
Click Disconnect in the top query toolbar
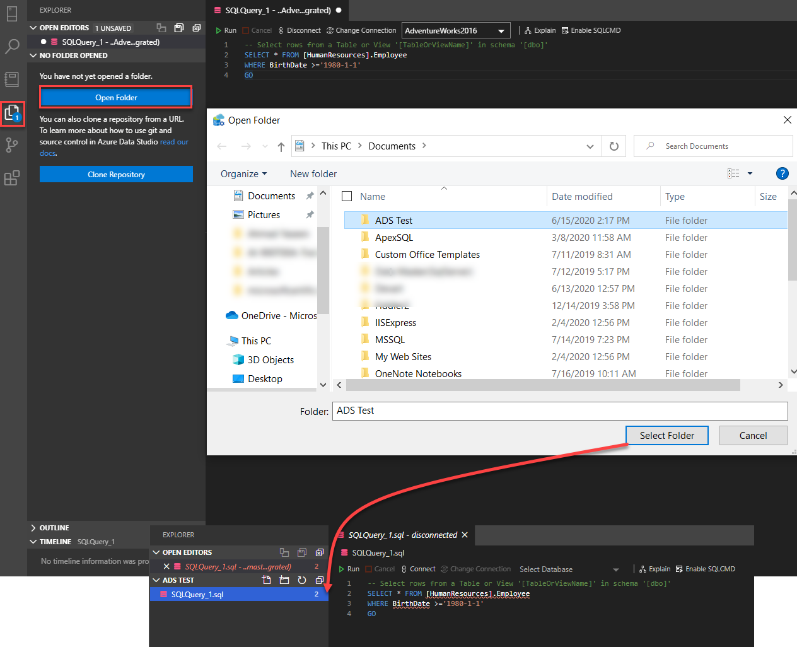point(299,30)
